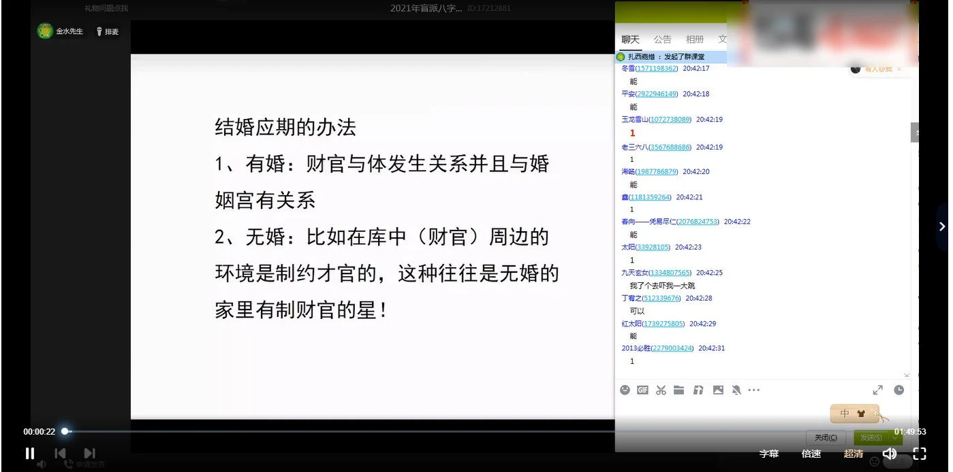Open 九天玄女's number 1334807565
Viewport: 953px width, 472px height.
[670, 273]
